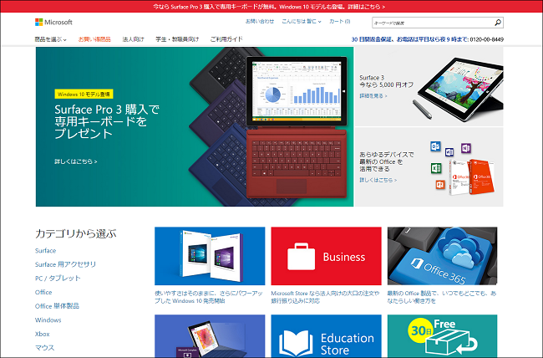
Task: Select Windows category link
Action: point(48,320)
